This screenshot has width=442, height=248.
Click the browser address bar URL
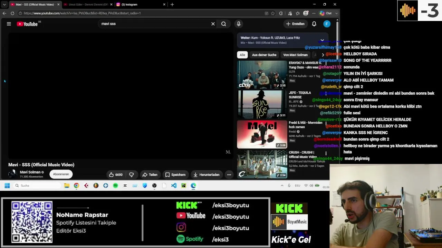[82, 13]
